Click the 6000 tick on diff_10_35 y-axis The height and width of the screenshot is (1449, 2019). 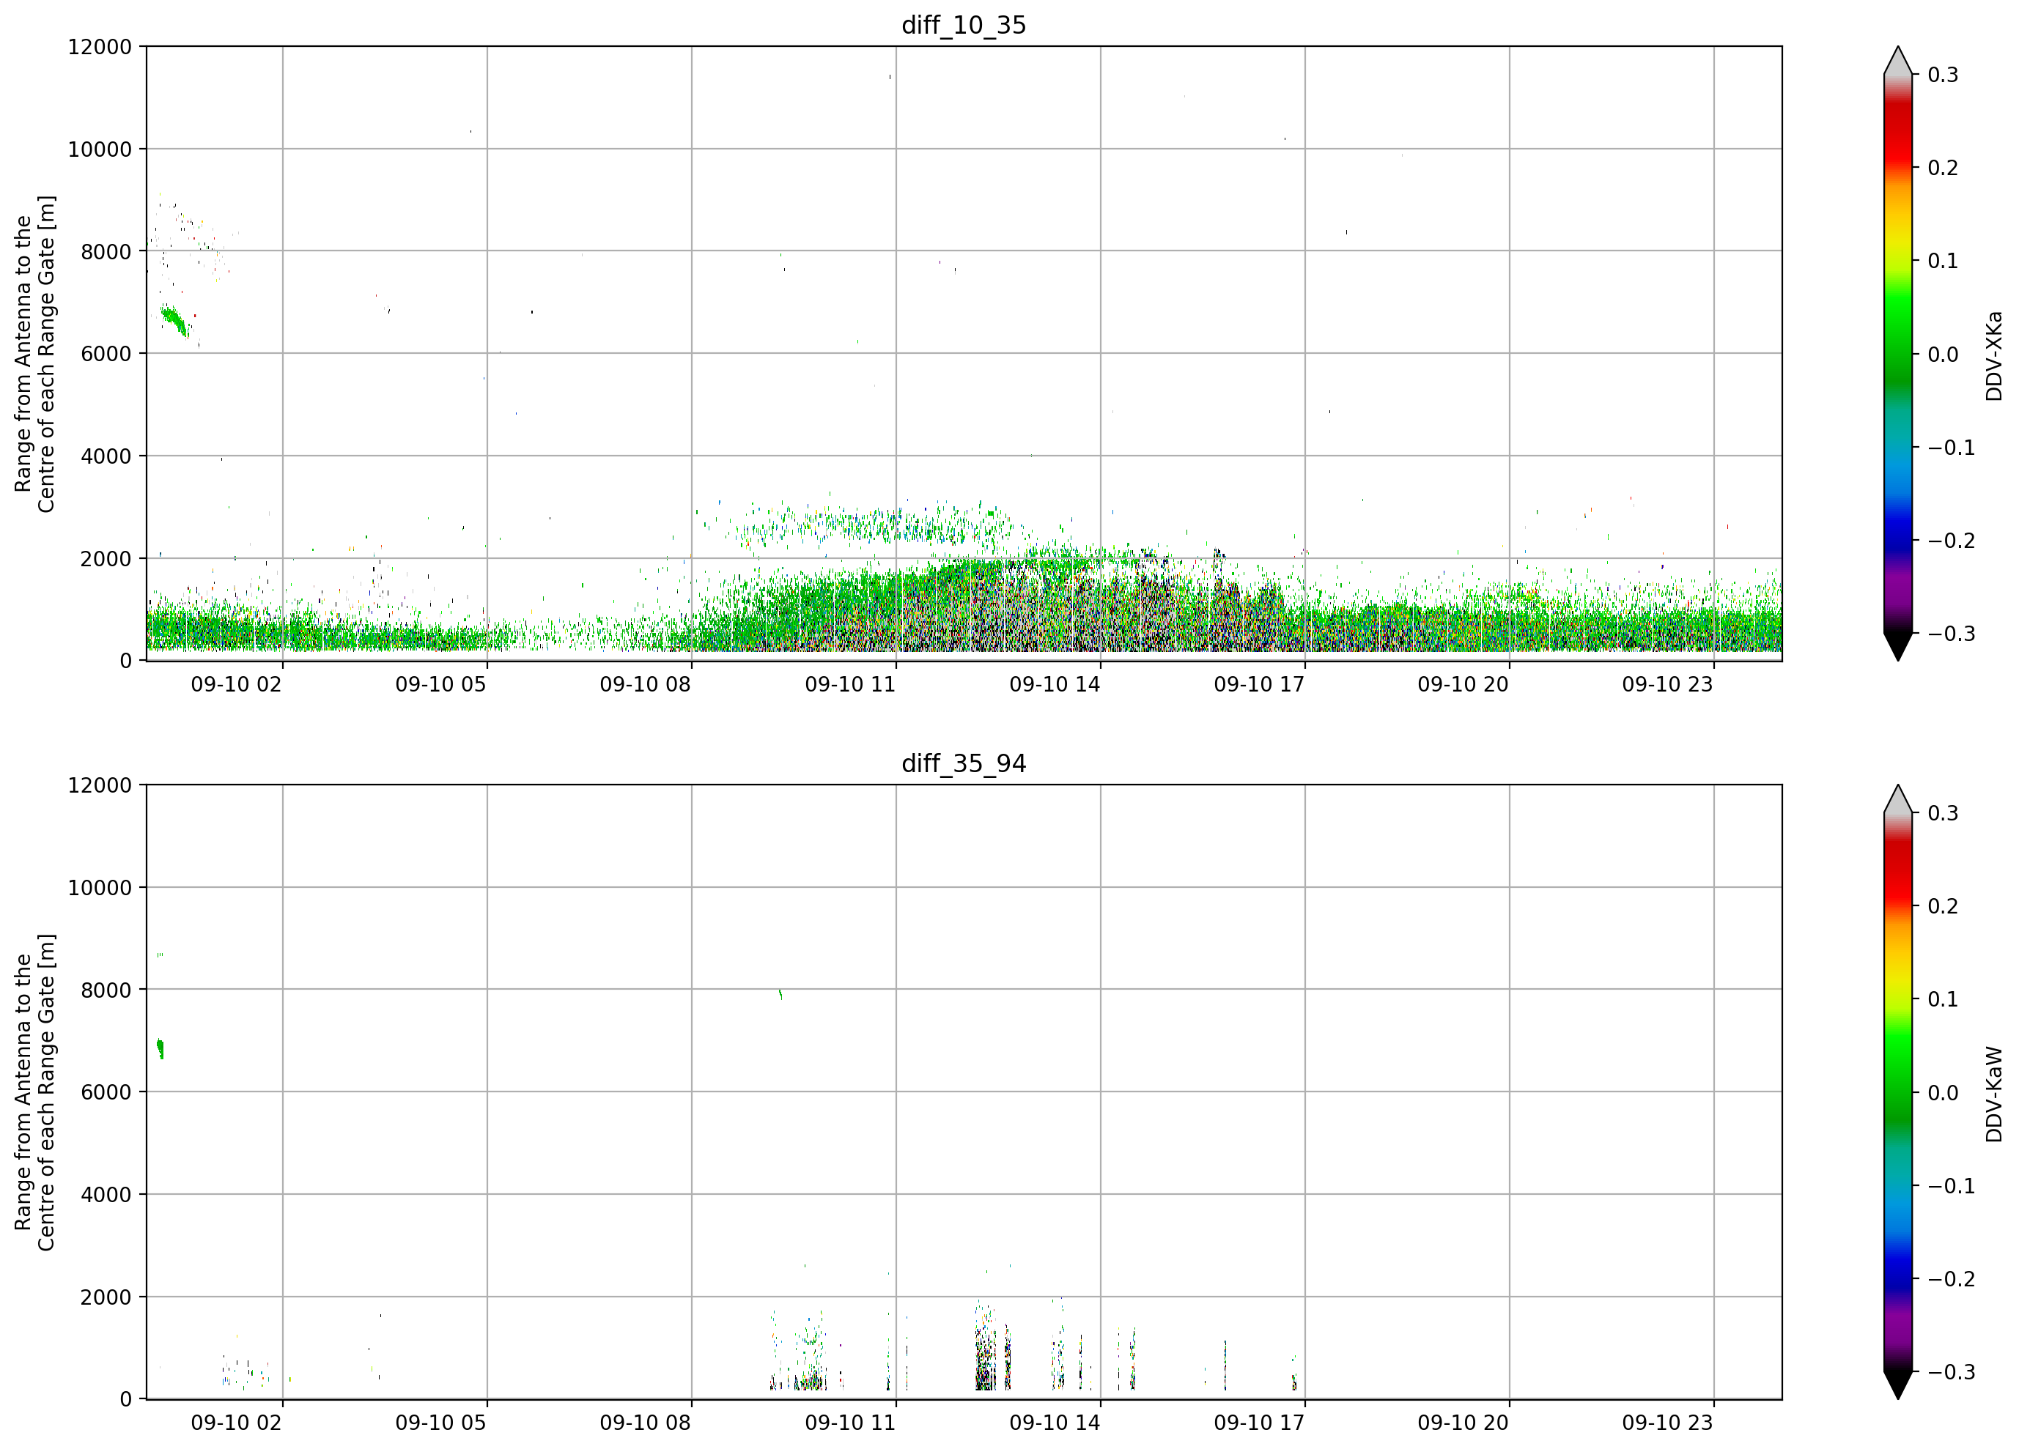pos(106,355)
